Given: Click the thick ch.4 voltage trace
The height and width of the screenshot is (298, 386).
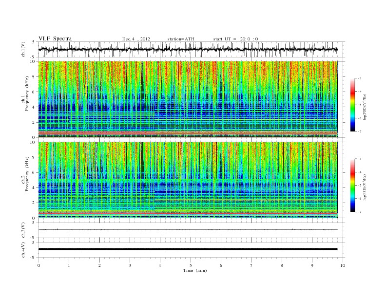Looking at the screenshot, I should [x=188, y=249].
